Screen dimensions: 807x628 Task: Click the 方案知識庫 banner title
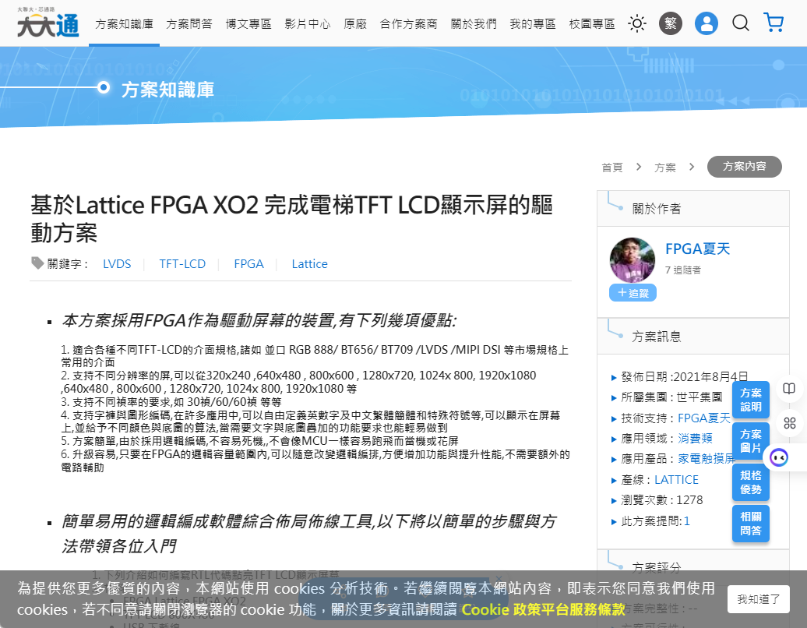[x=167, y=90]
